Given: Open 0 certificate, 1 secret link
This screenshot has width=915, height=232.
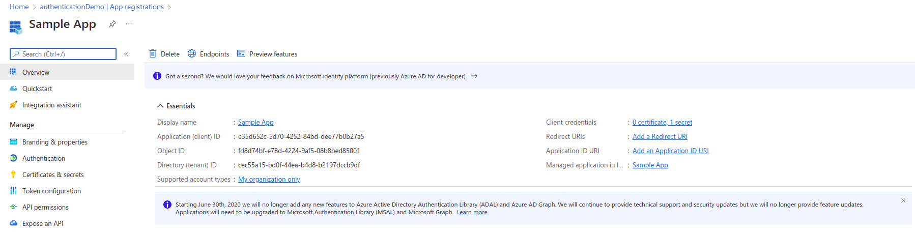Looking at the screenshot, I should (x=662, y=122).
